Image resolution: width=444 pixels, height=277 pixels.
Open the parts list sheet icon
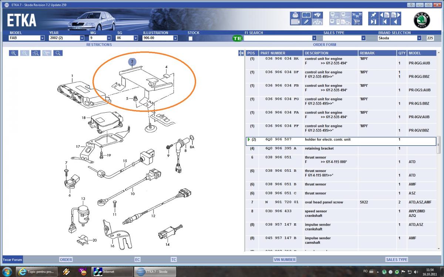click(296, 22)
